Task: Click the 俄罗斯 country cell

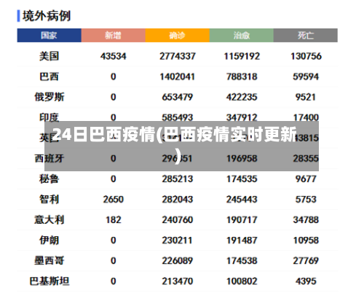Action: pyautogui.click(x=50, y=97)
